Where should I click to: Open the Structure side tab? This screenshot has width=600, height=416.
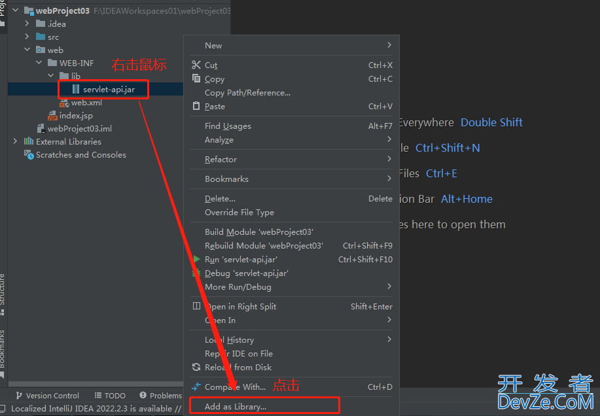(3, 294)
